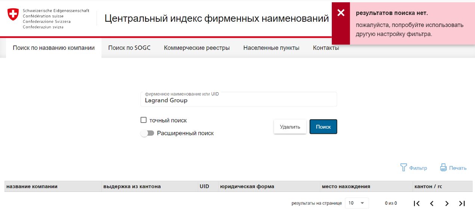475x217 pixels.
Task: Open the Населенные пункты tab
Action: pos(271,48)
